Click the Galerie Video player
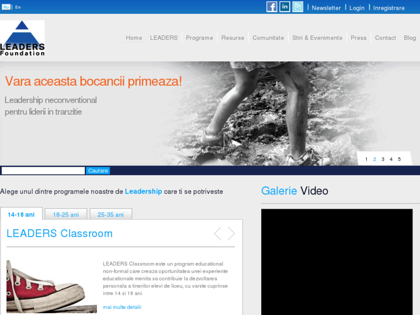 [337, 262]
